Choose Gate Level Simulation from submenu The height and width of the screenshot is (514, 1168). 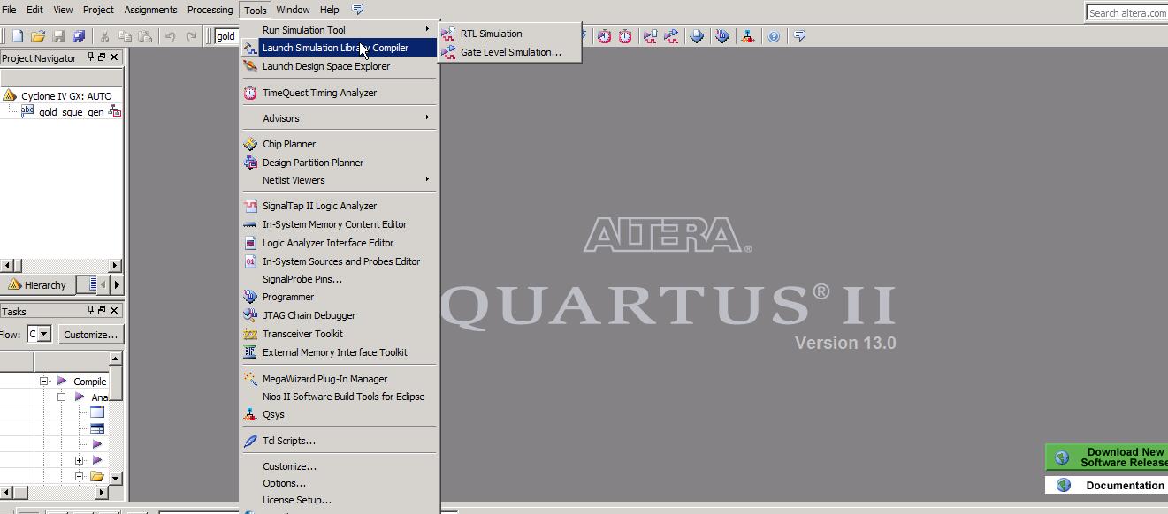[x=510, y=52]
